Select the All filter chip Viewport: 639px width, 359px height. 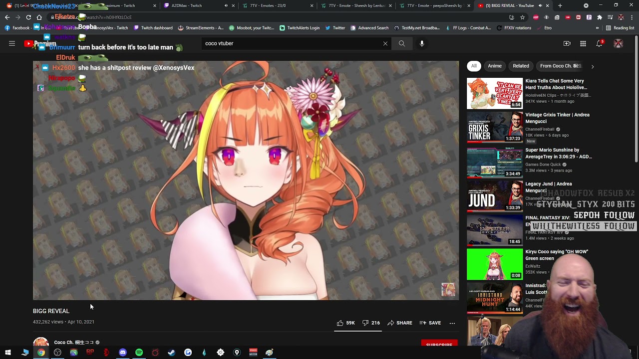click(474, 66)
